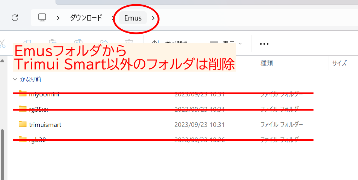The image size is (358, 180).
Task: Expand chevron after the This PC icon
Action: (58, 18)
